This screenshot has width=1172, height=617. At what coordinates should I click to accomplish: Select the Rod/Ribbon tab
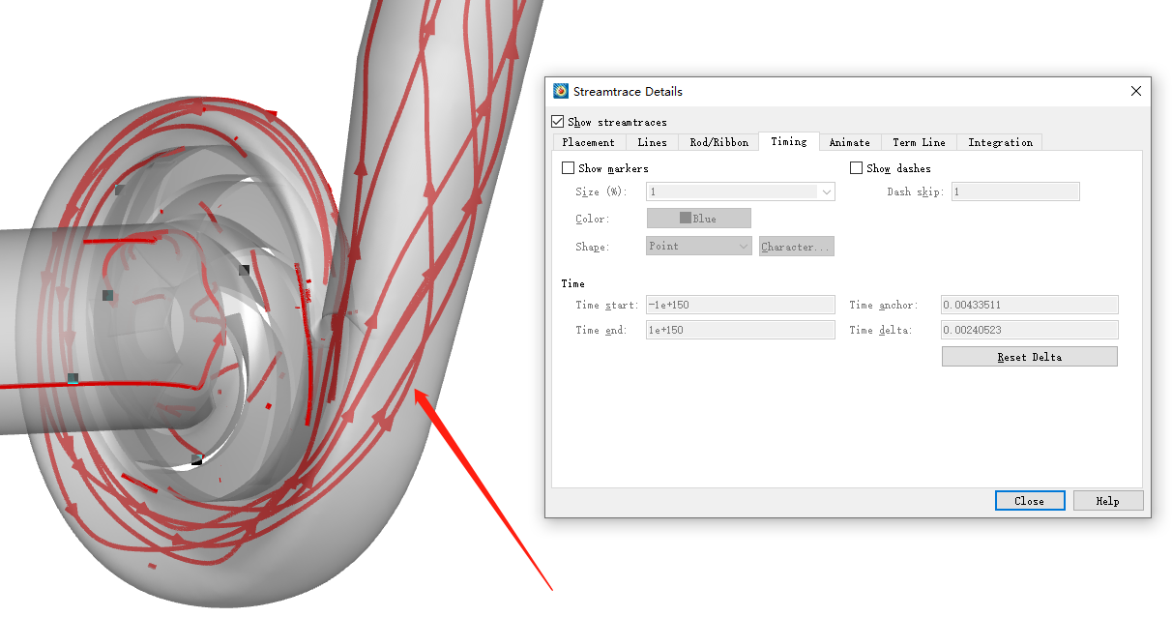(x=718, y=142)
